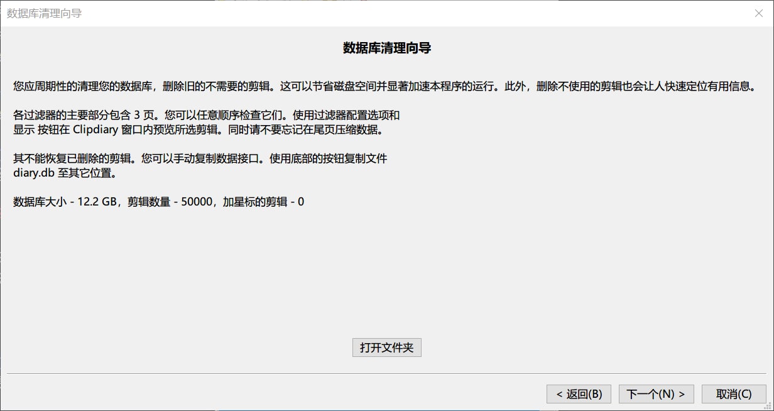Screen dimensions: 774x411
Task: Click the resize grip in window corner
Action: point(769,406)
